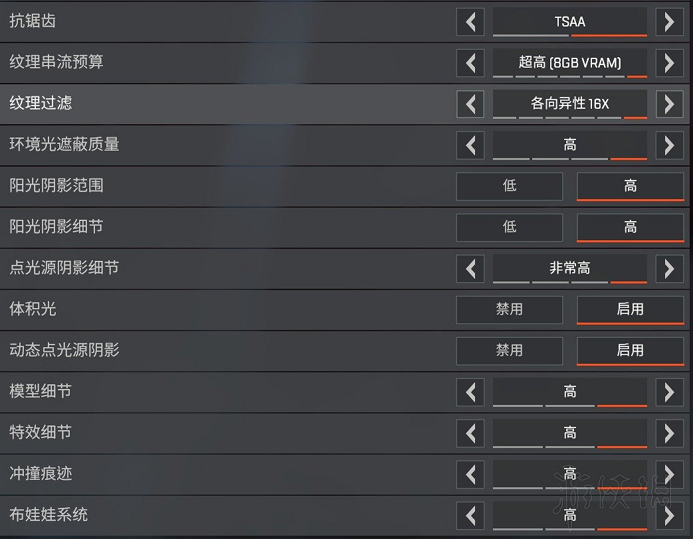The width and height of the screenshot is (693, 539).
Task: Select the left arrow for 抗锯齿 setting
Action: pyautogui.click(x=470, y=22)
